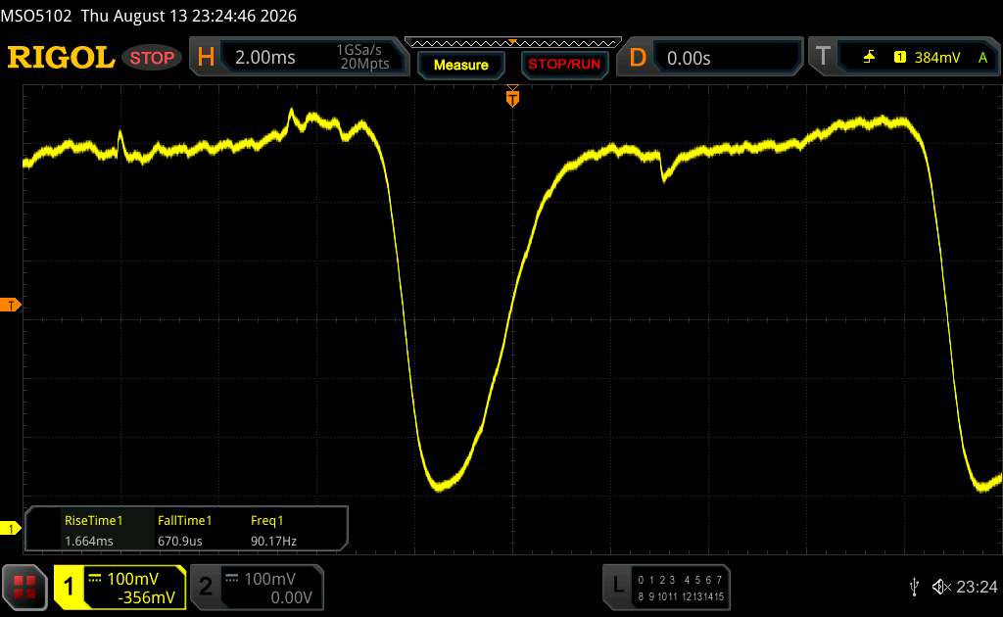Click the trigger source channel 1 badge
The width and height of the screenshot is (1003, 617).
(x=899, y=58)
